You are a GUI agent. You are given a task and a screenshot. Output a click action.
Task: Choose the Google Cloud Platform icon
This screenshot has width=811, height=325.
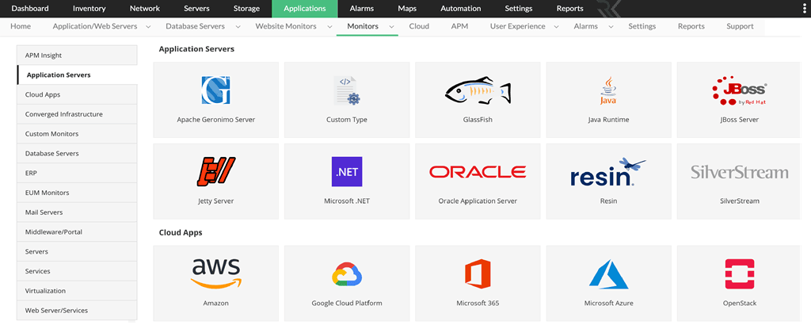point(347,274)
